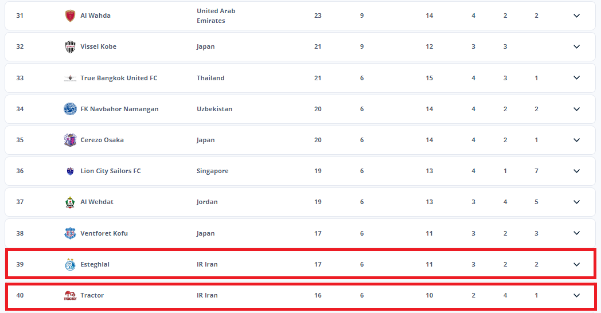Expand the Esteghlal ranking row
The image size is (601, 313).
[576, 264]
